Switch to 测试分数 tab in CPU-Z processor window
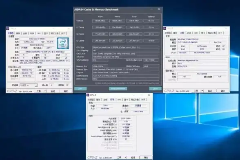This screenshot has width=240, height=160. 55,33
